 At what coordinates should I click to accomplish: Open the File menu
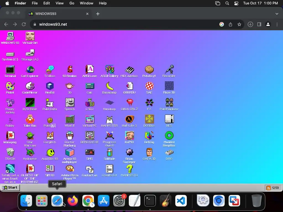click(x=35, y=3)
